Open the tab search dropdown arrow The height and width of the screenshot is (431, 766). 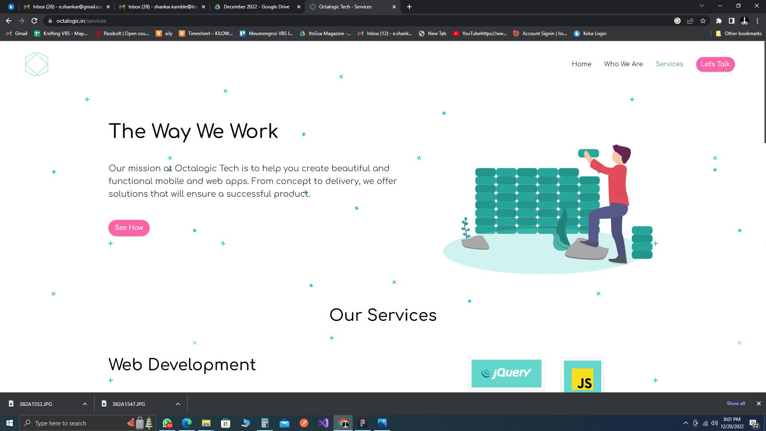pyautogui.click(x=701, y=6)
